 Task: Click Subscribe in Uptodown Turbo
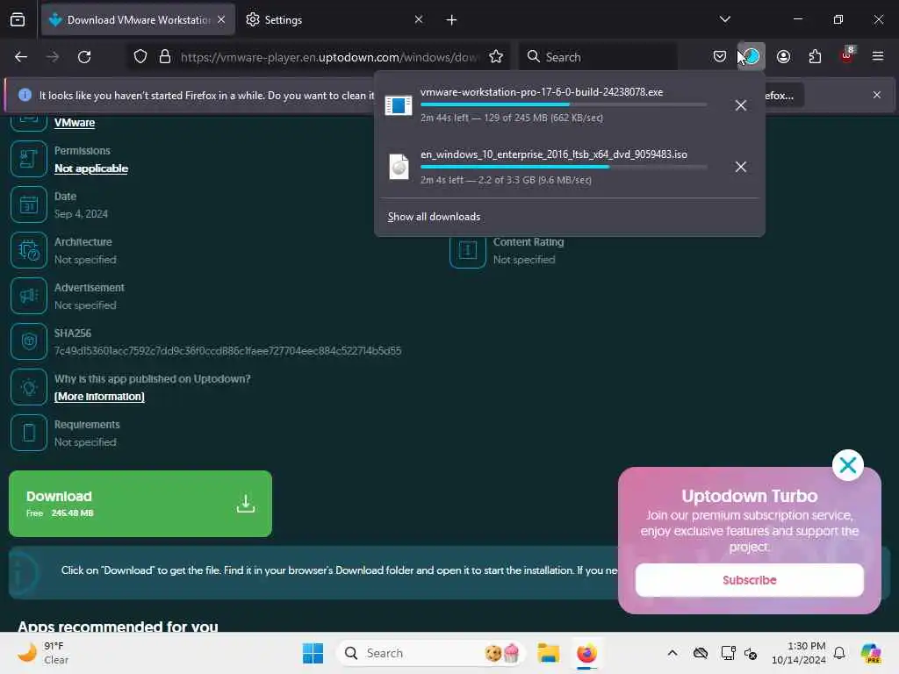[750, 580]
